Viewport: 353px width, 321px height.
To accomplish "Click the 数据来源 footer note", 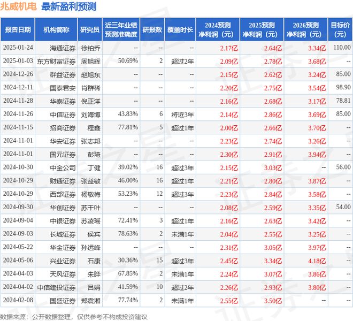I will point(74,317).
